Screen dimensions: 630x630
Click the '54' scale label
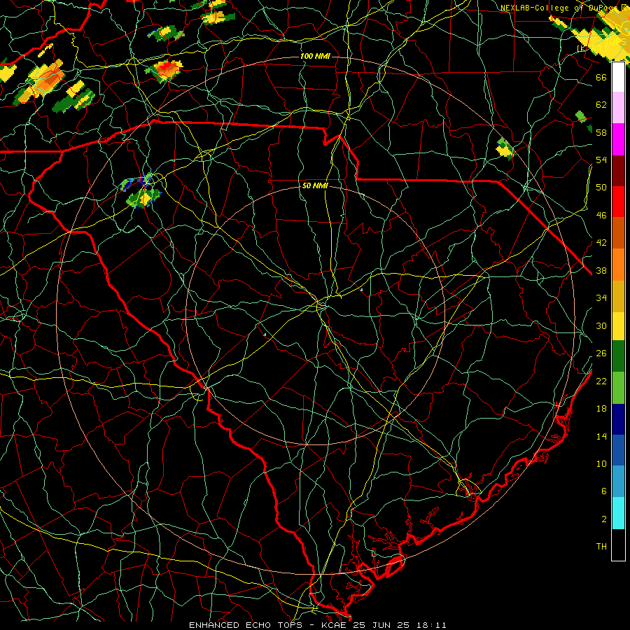coord(601,160)
